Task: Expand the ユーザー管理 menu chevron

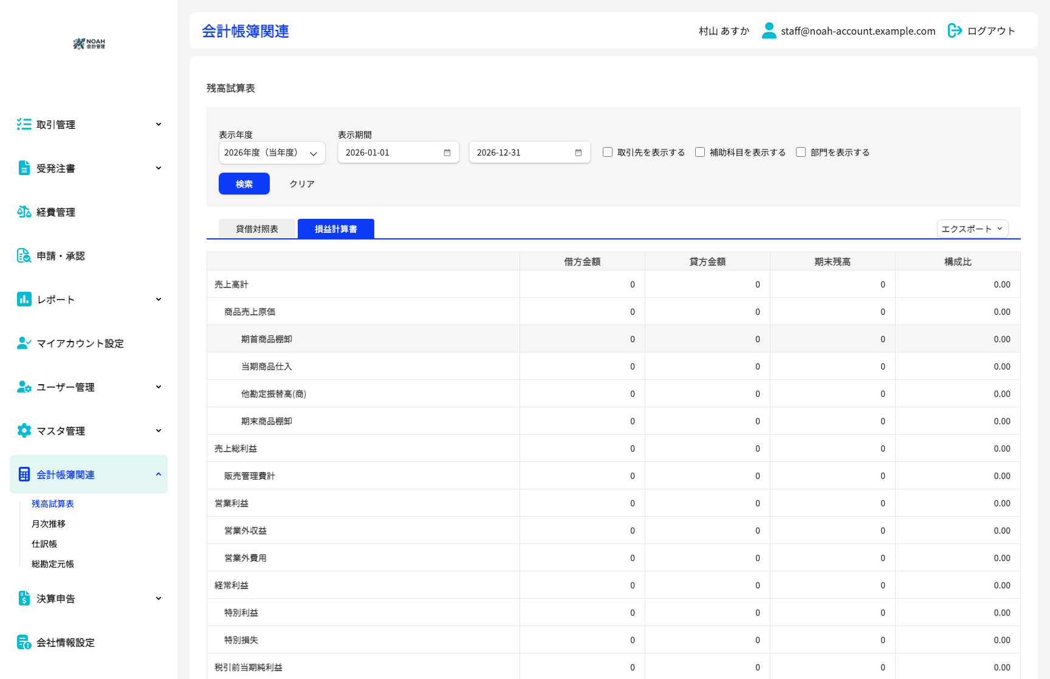Action: [159, 387]
